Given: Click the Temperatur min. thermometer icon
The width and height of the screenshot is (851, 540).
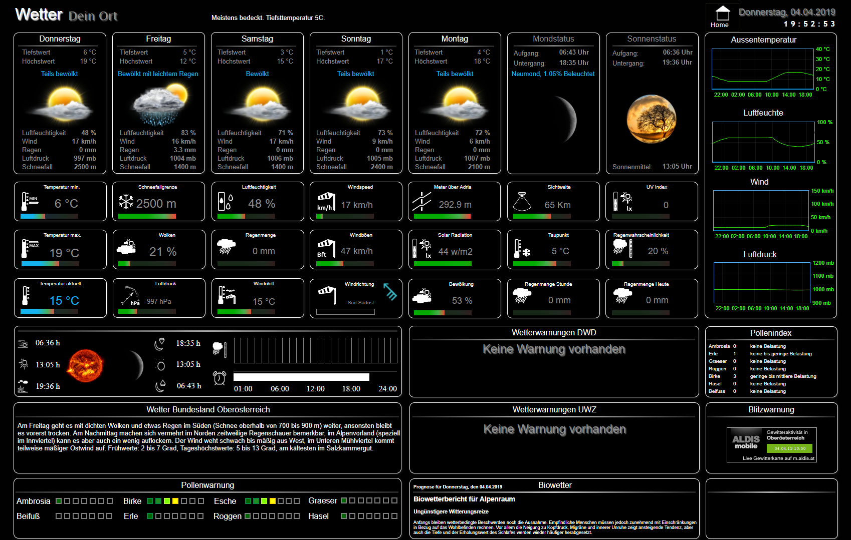Looking at the screenshot, I should 29,201.
